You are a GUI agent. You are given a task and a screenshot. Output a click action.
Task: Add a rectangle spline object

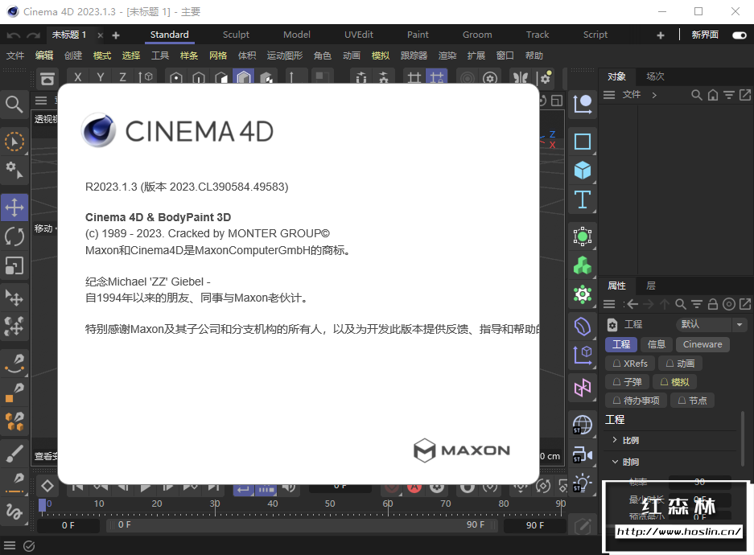point(583,142)
